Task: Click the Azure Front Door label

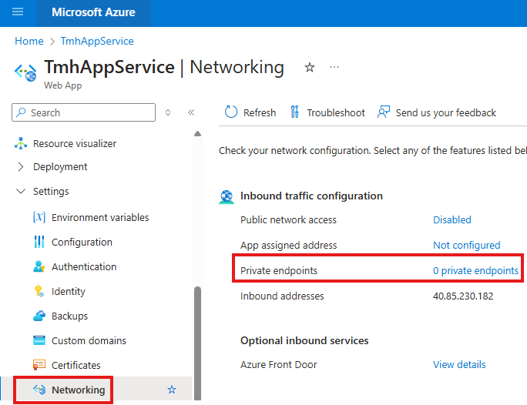Action: (x=279, y=364)
